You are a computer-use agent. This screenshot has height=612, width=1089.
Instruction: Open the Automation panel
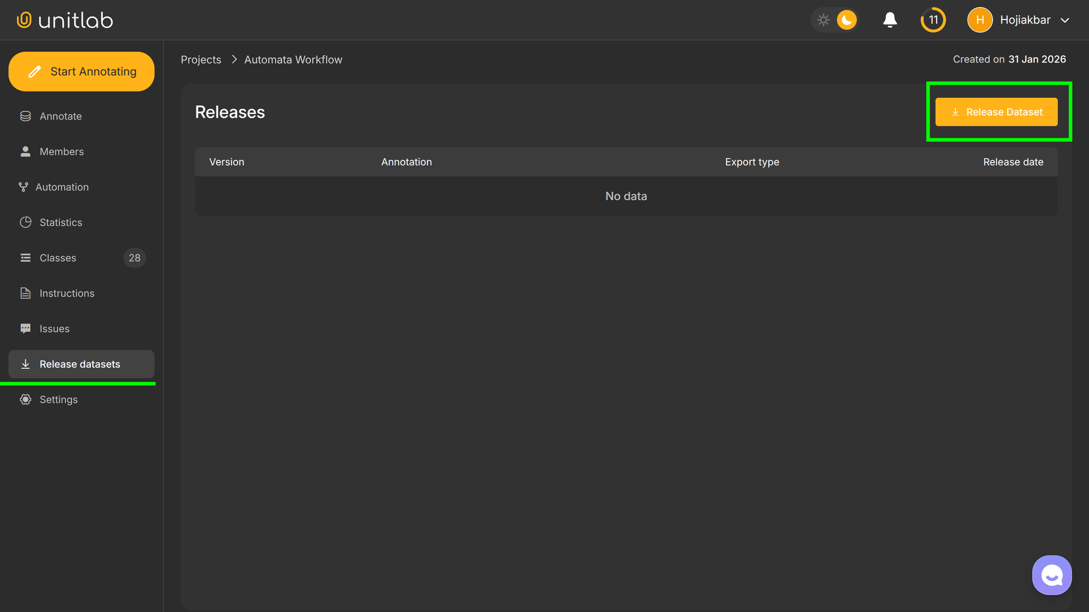[x=64, y=187]
